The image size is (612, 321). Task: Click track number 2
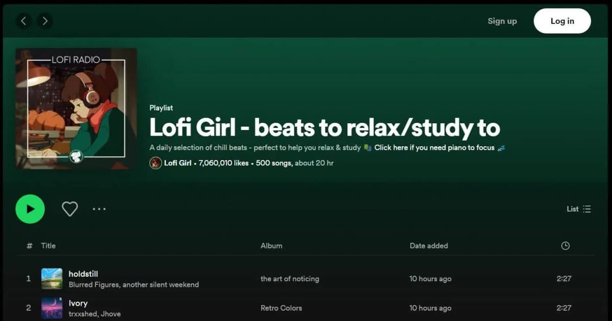[29, 308]
